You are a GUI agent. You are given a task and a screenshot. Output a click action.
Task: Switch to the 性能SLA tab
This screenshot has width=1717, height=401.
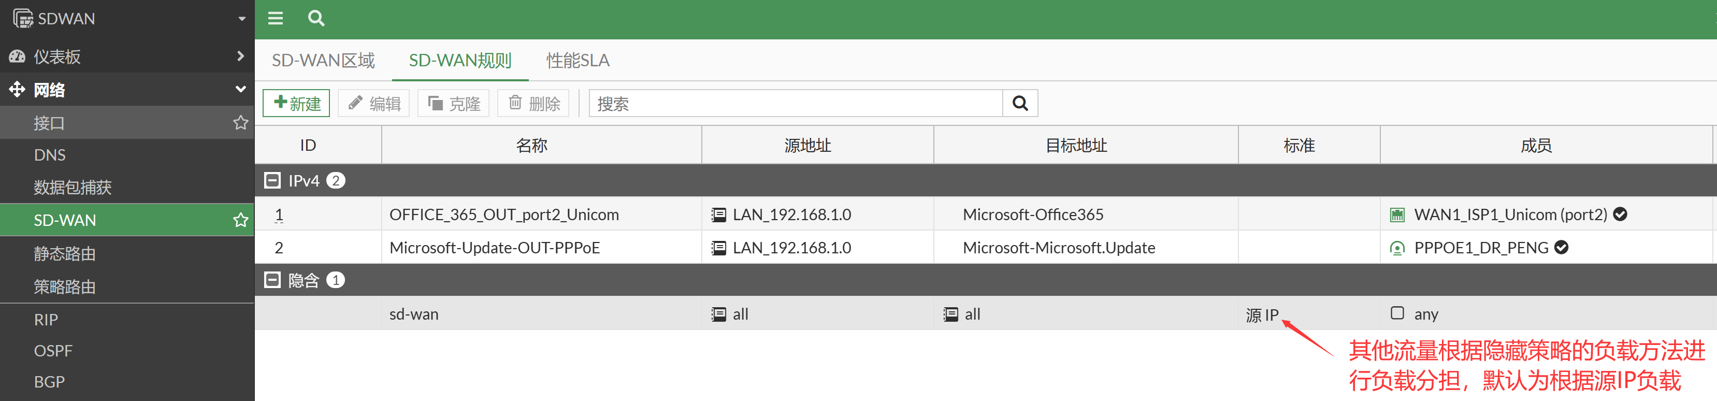tap(577, 61)
